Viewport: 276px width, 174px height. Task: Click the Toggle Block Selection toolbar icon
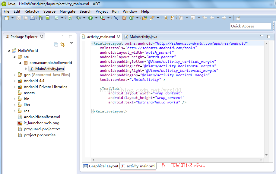(172, 18)
